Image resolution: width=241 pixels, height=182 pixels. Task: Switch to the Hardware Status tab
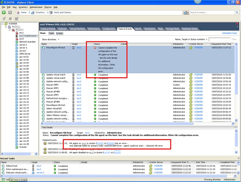pos(190,29)
